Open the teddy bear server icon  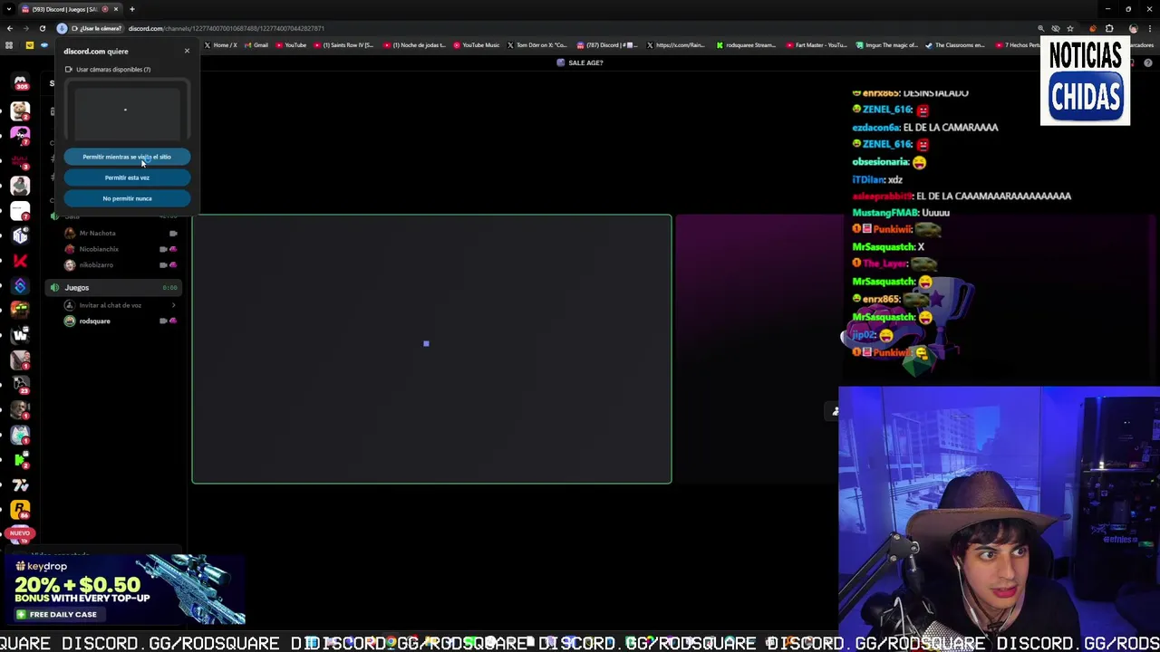20,110
